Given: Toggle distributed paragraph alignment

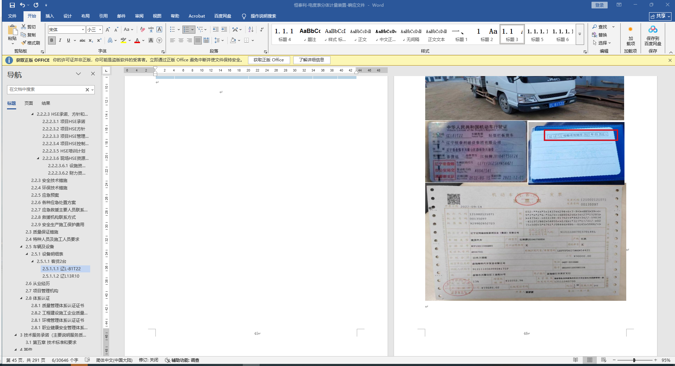Looking at the screenshot, I should [206, 41].
